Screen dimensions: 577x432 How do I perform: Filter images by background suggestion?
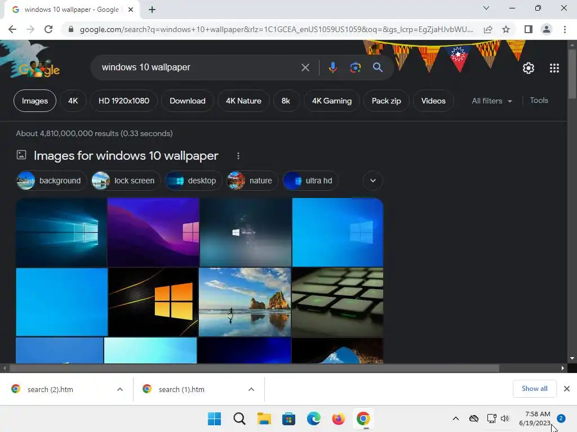(51, 181)
